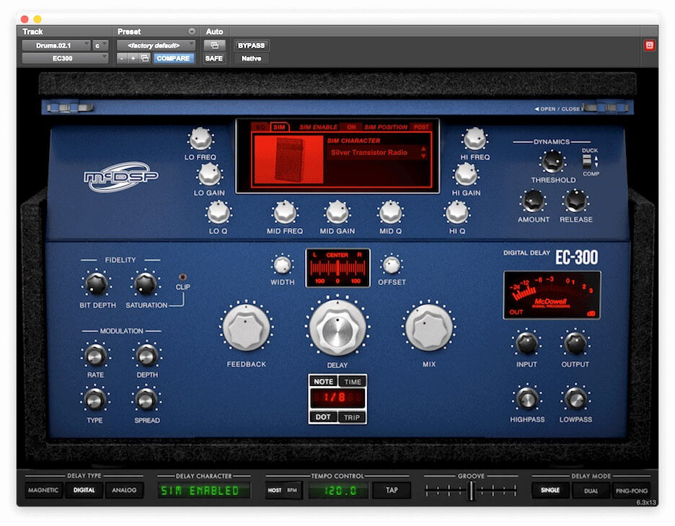
Task: Click the dynamics THRESHOLD knob
Action: pos(552,162)
